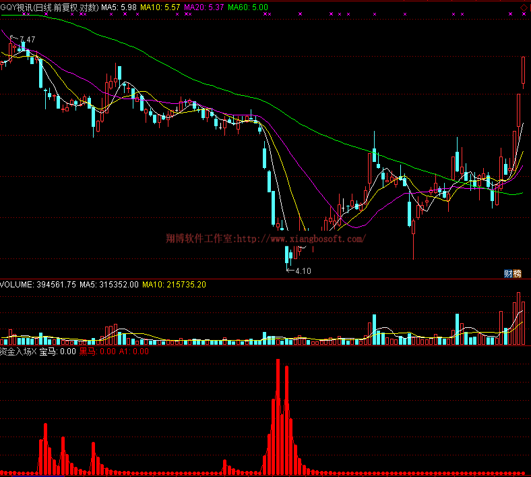Open the VOLUME indicator label
The height and width of the screenshot is (477, 531).
point(18,285)
